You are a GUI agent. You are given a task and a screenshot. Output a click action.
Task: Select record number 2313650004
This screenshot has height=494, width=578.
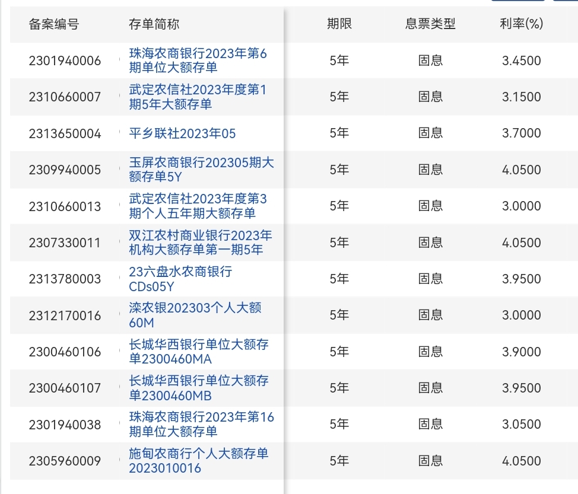coord(65,133)
